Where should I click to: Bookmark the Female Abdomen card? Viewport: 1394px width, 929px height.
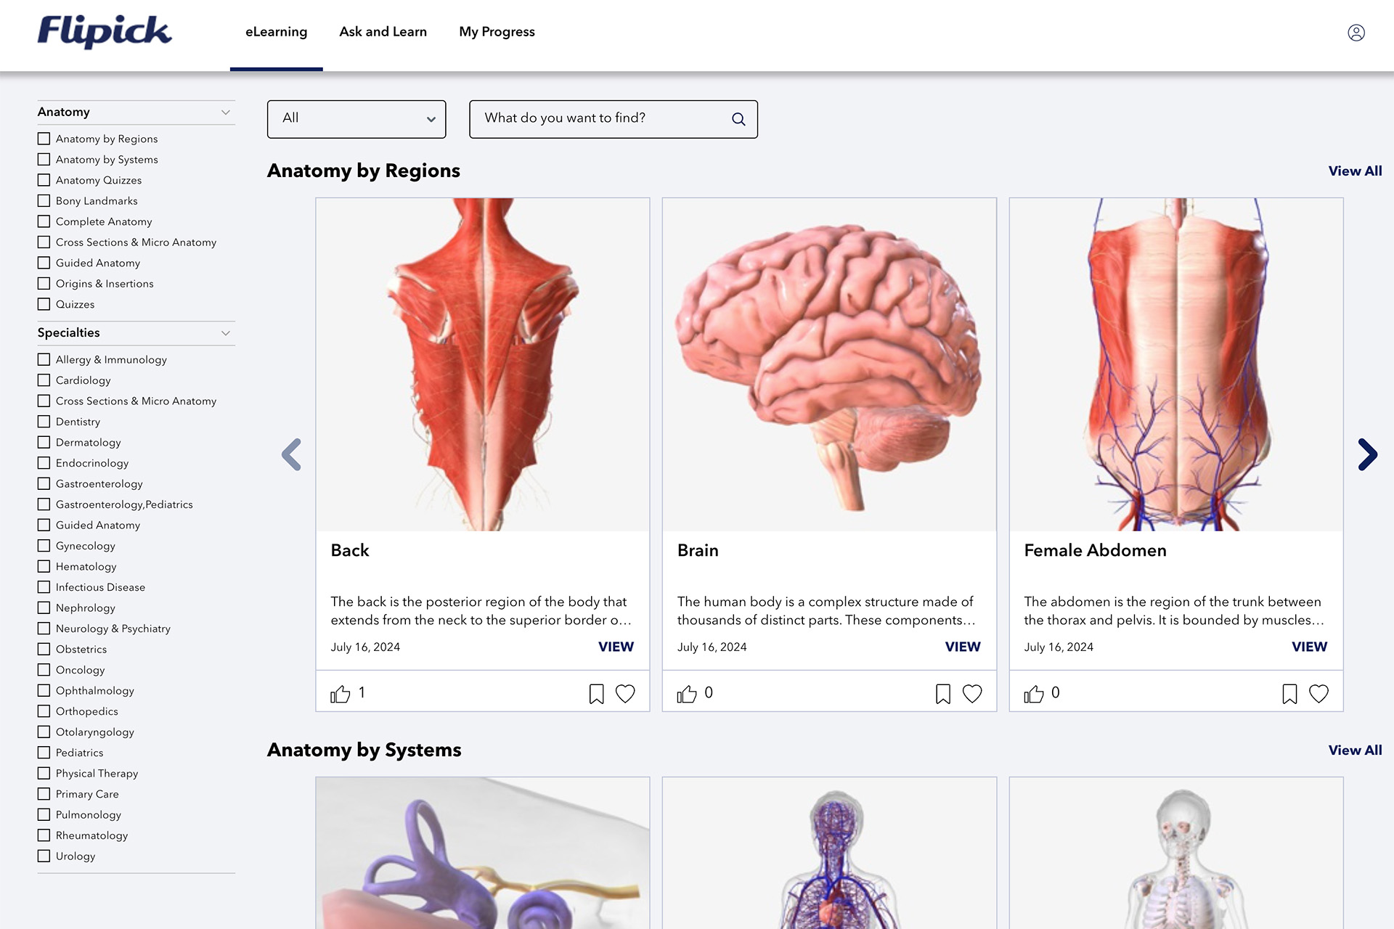click(x=1290, y=694)
